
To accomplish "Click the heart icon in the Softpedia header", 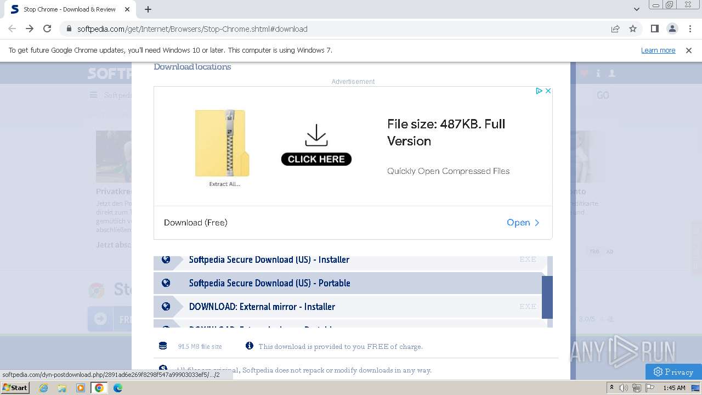I will pyautogui.click(x=584, y=73).
